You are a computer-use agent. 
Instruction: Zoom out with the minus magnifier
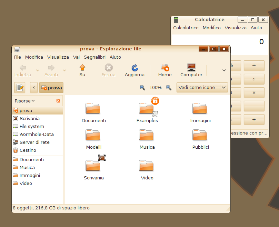(x=142, y=88)
